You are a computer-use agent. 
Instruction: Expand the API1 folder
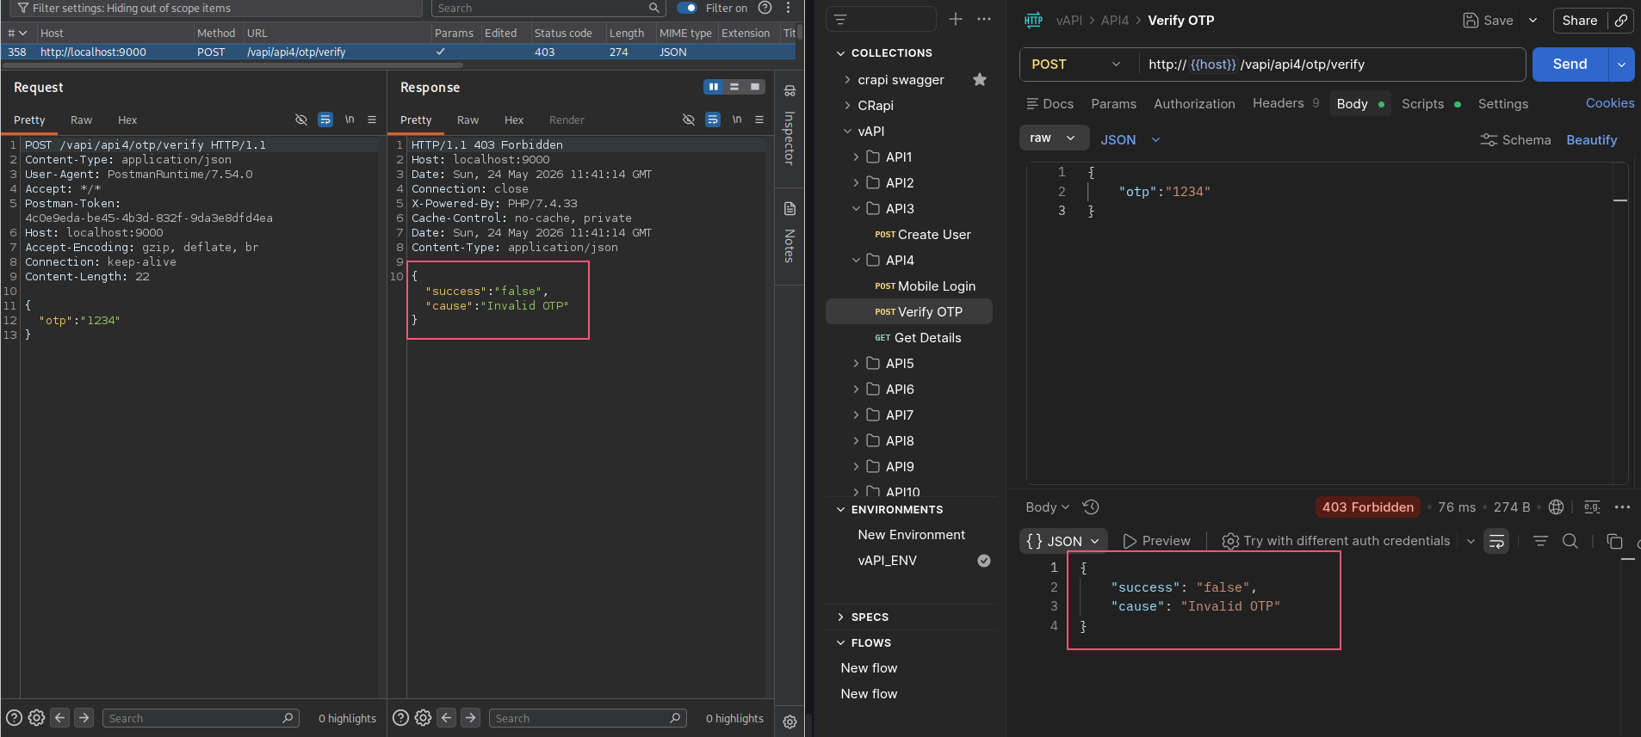[x=856, y=157]
